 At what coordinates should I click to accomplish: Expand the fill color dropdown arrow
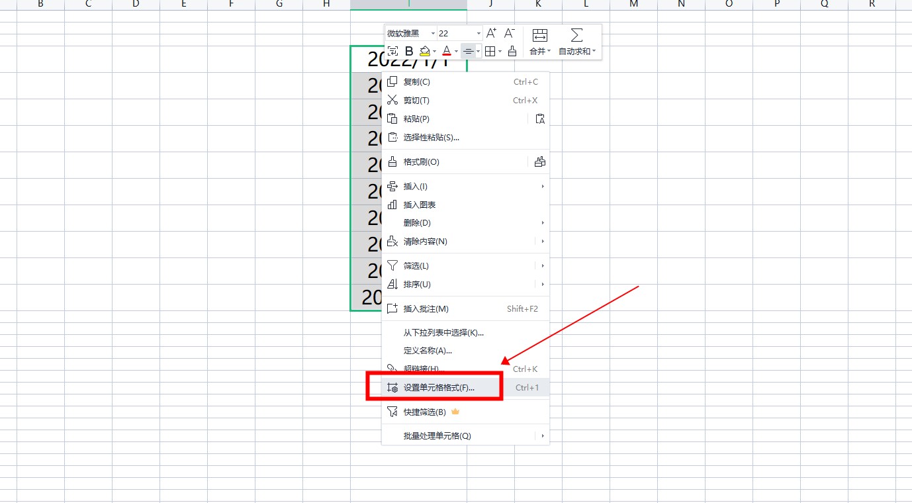[x=434, y=52]
